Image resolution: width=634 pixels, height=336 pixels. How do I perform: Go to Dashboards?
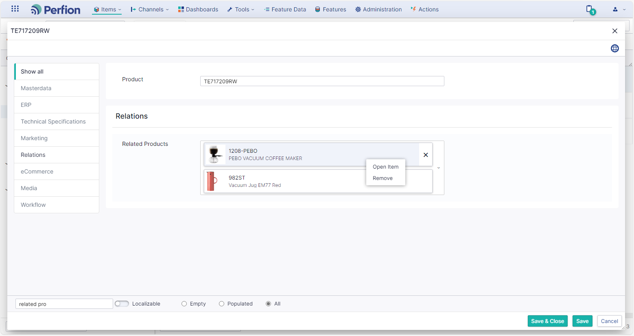click(198, 9)
